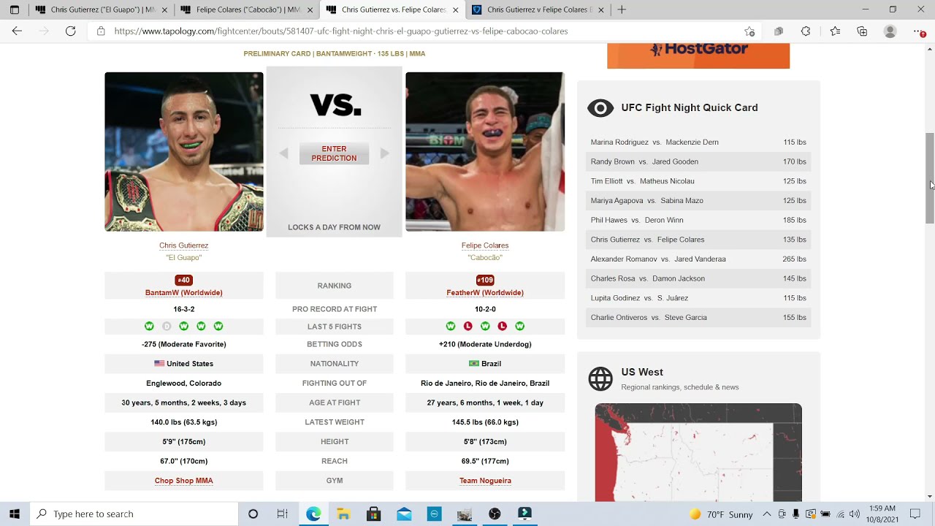View site information lock icon
Image resolution: width=935 pixels, height=526 pixels.
coord(101,31)
